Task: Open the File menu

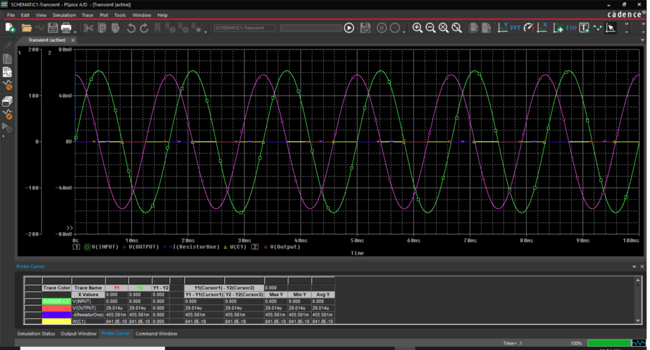Action: click(11, 15)
